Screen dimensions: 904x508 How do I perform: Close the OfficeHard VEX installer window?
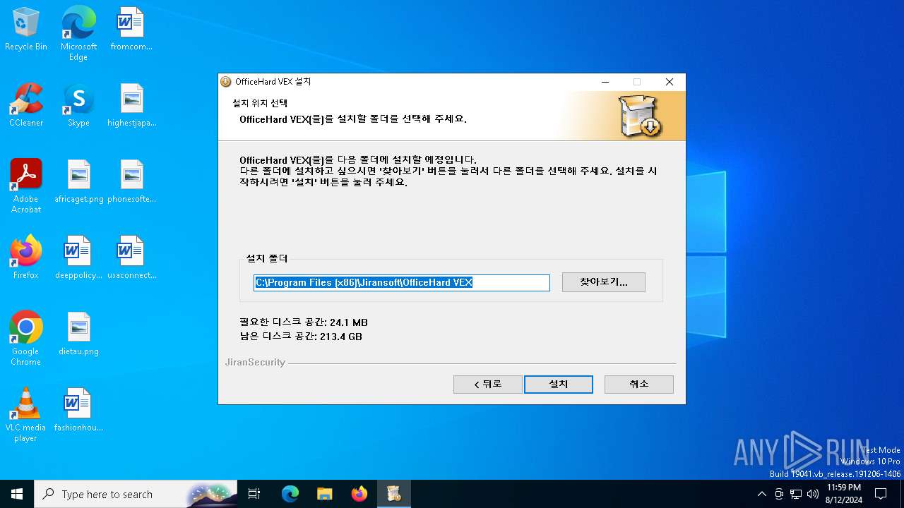669,82
